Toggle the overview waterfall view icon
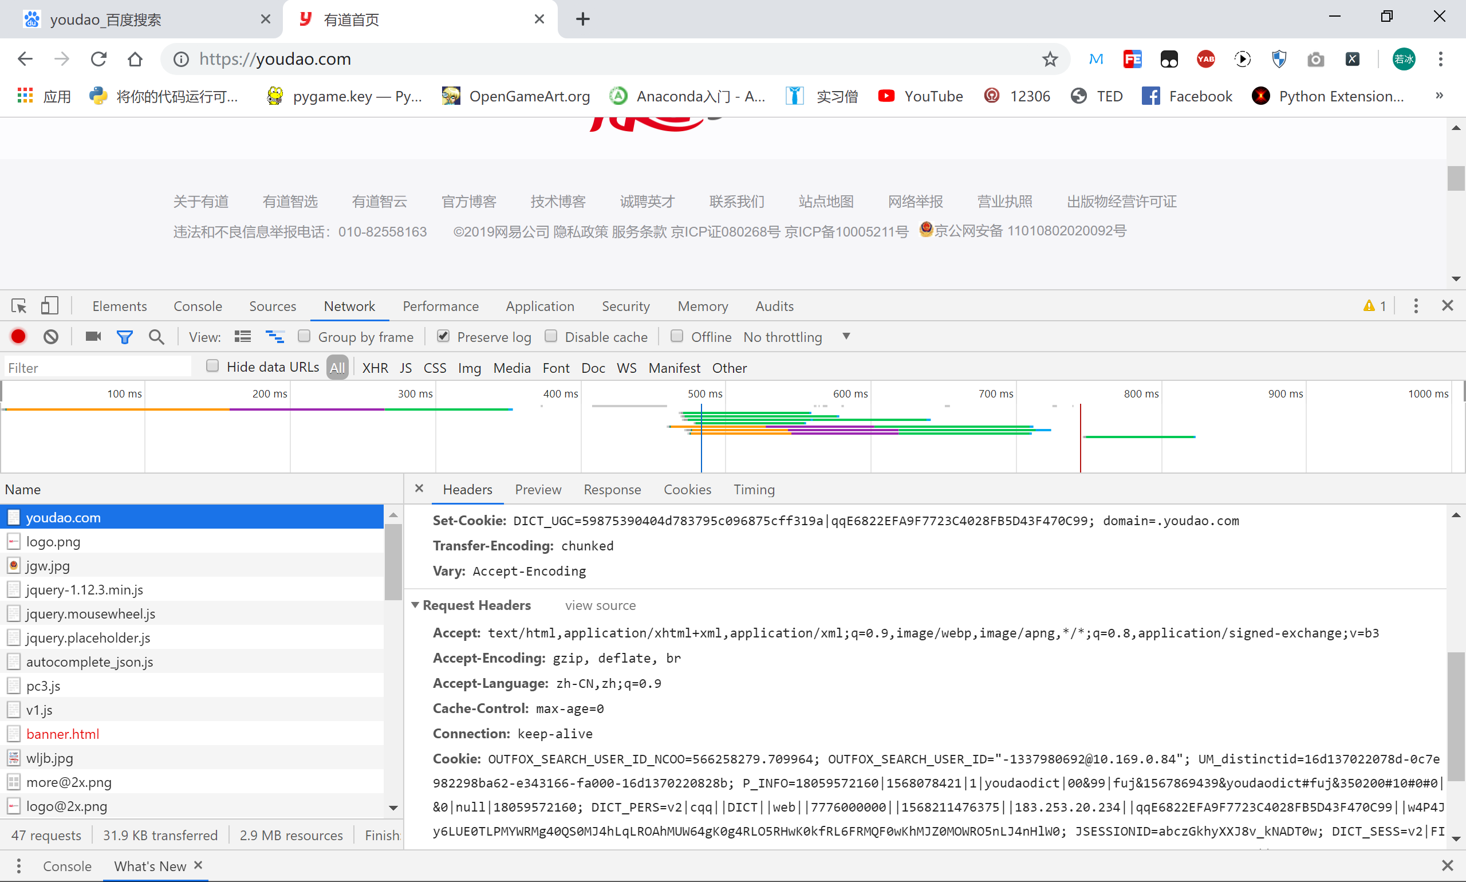 click(x=274, y=337)
